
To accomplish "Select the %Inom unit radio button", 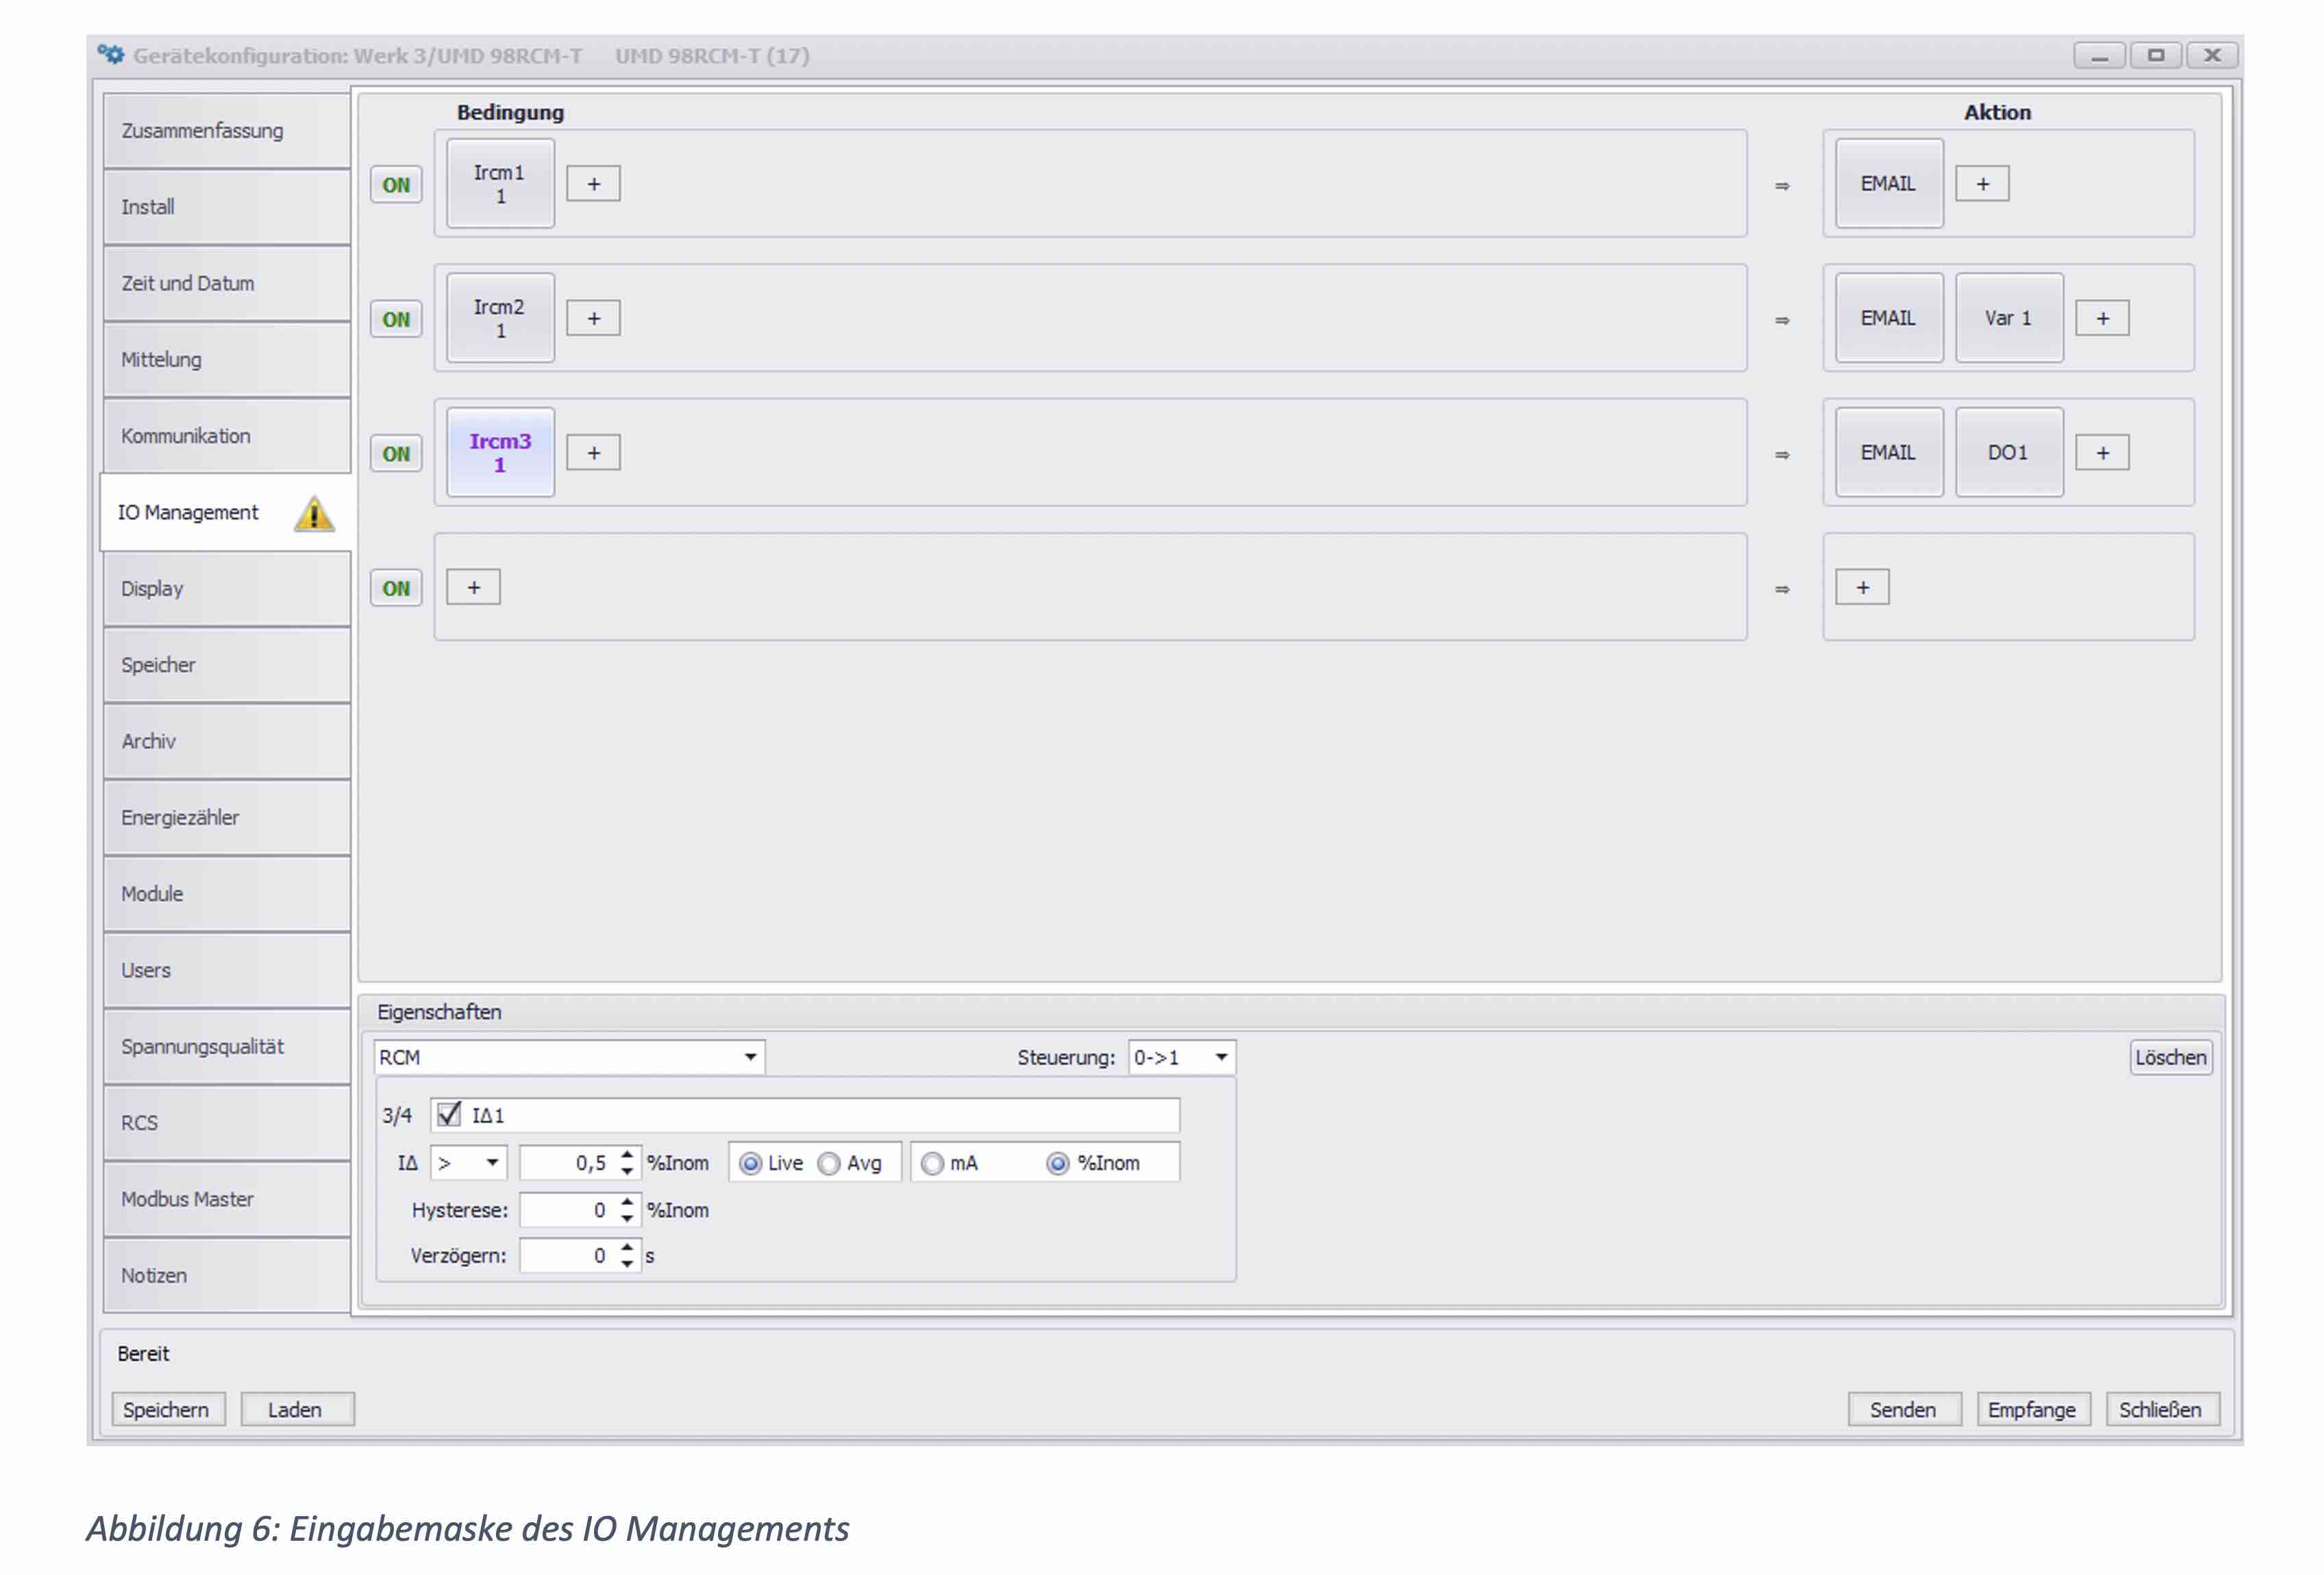I will [x=1058, y=1163].
